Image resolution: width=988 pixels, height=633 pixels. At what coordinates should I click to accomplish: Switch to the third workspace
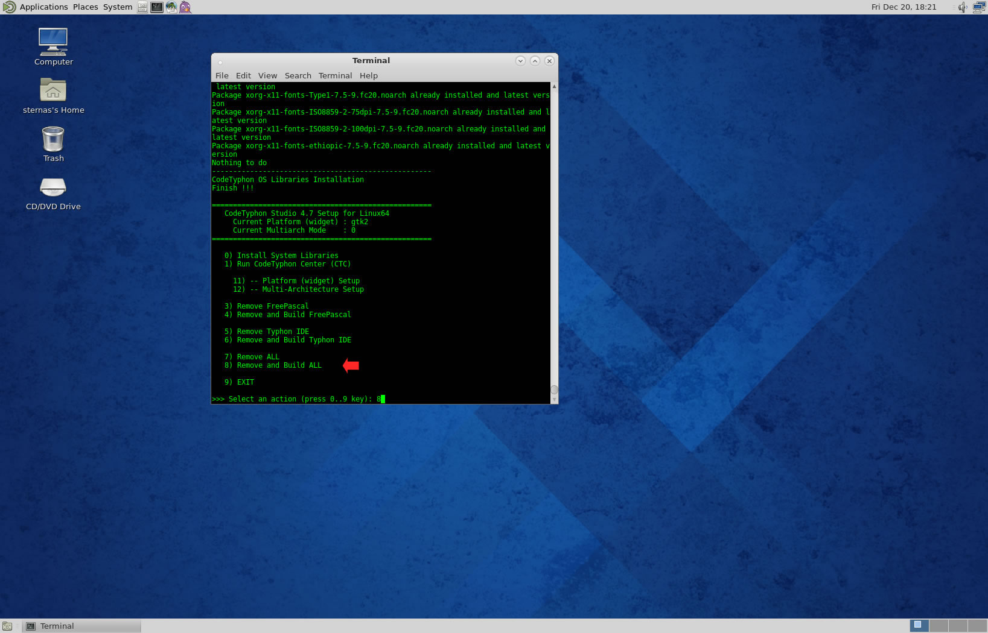(957, 626)
